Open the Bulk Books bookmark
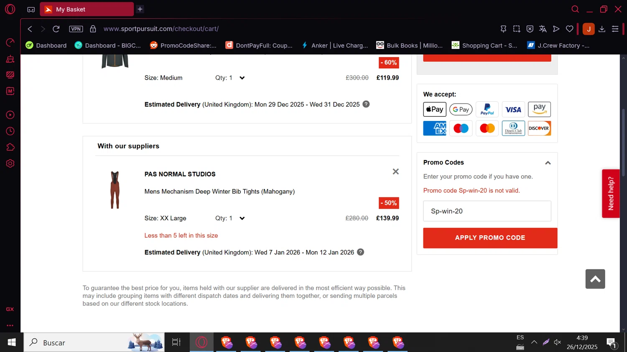This screenshot has height=352, width=627. click(x=410, y=45)
